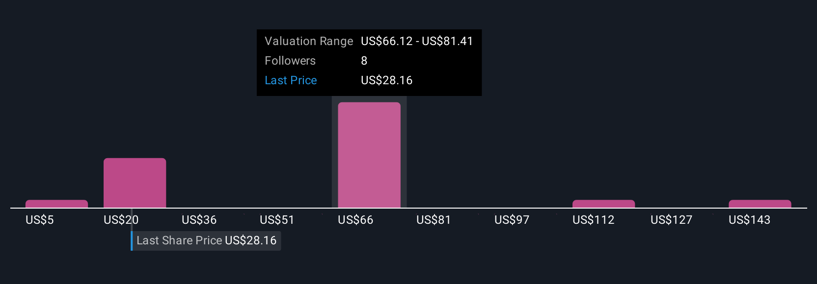Click the US$66 axis label
The image size is (817, 284).
click(355, 220)
